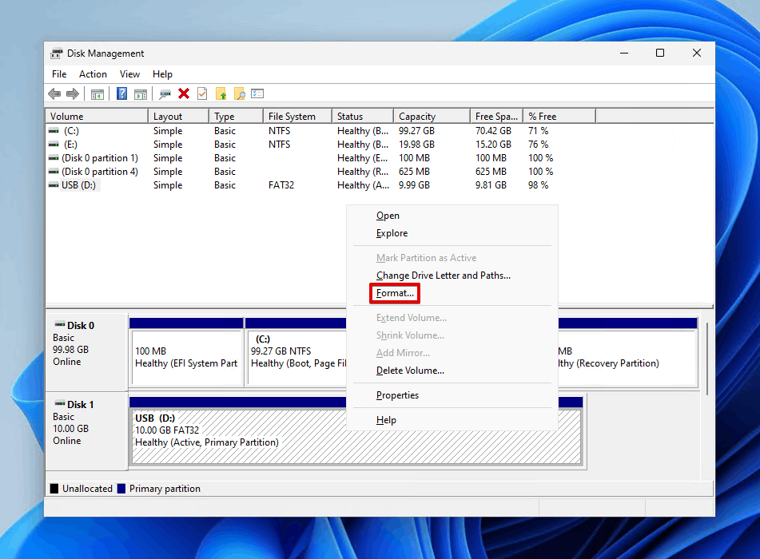This screenshot has width=760, height=559.
Task: Select Help at context menu bottom
Action: (x=452, y=420)
